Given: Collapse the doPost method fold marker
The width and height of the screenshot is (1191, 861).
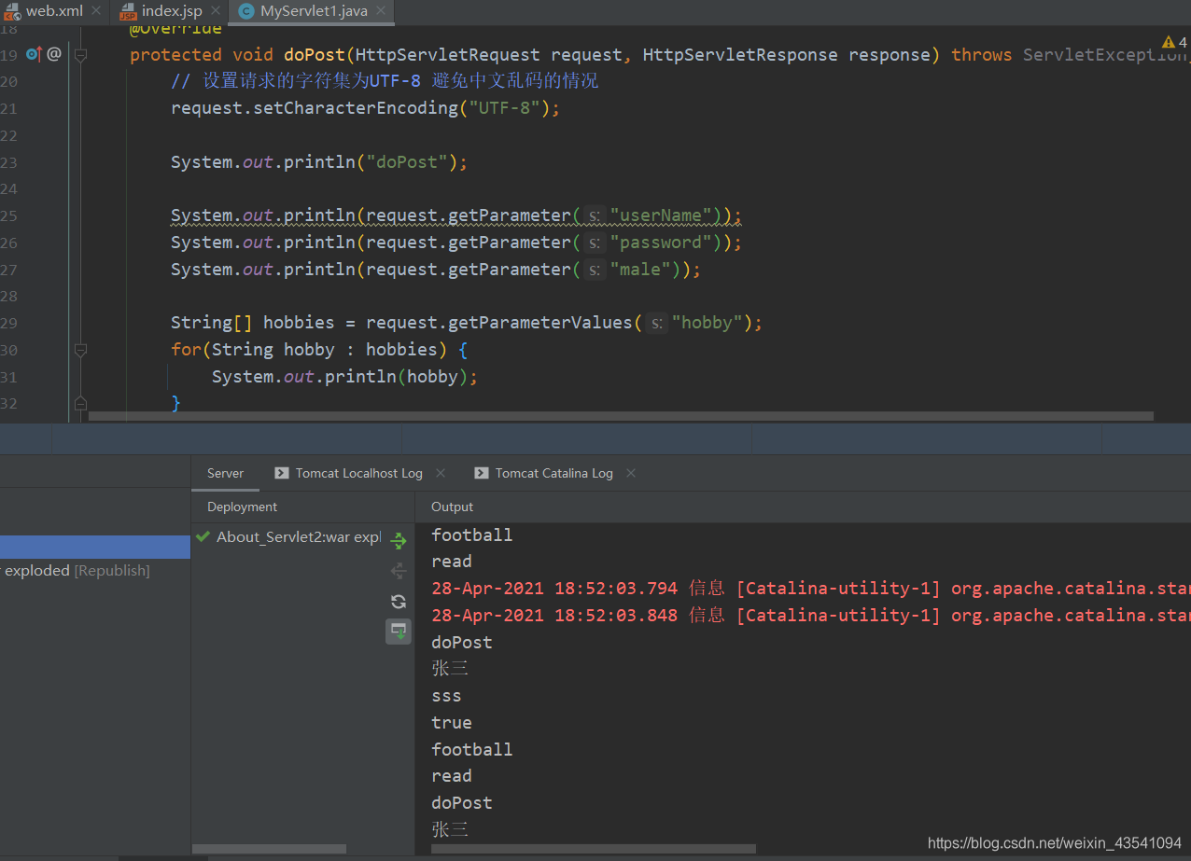Looking at the screenshot, I should (80, 55).
